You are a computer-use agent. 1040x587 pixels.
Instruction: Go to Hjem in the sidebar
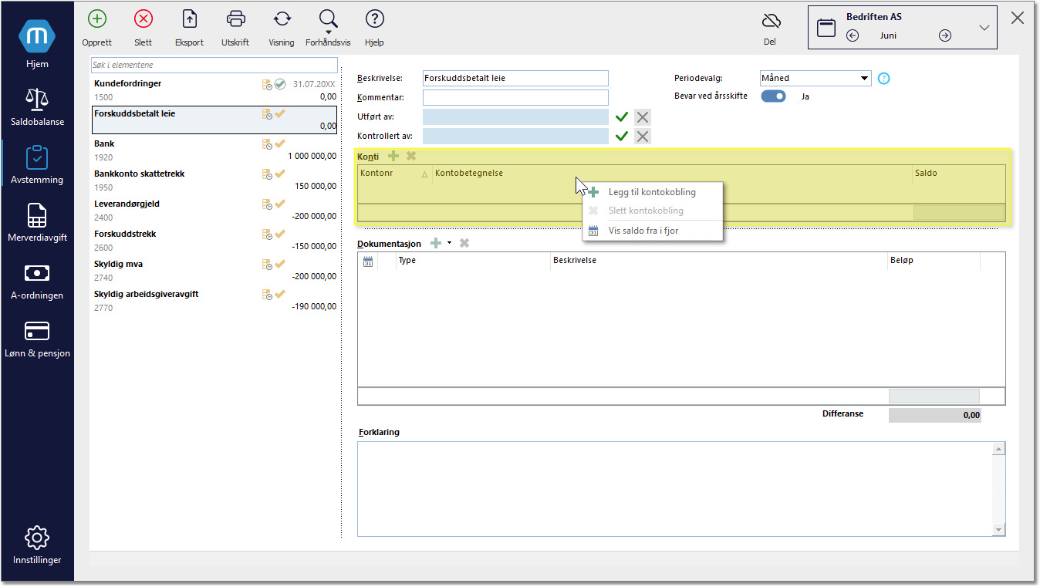[x=37, y=43]
